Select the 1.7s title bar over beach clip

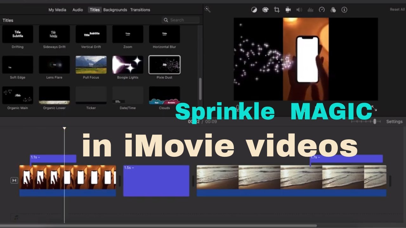(x=346, y=159)
